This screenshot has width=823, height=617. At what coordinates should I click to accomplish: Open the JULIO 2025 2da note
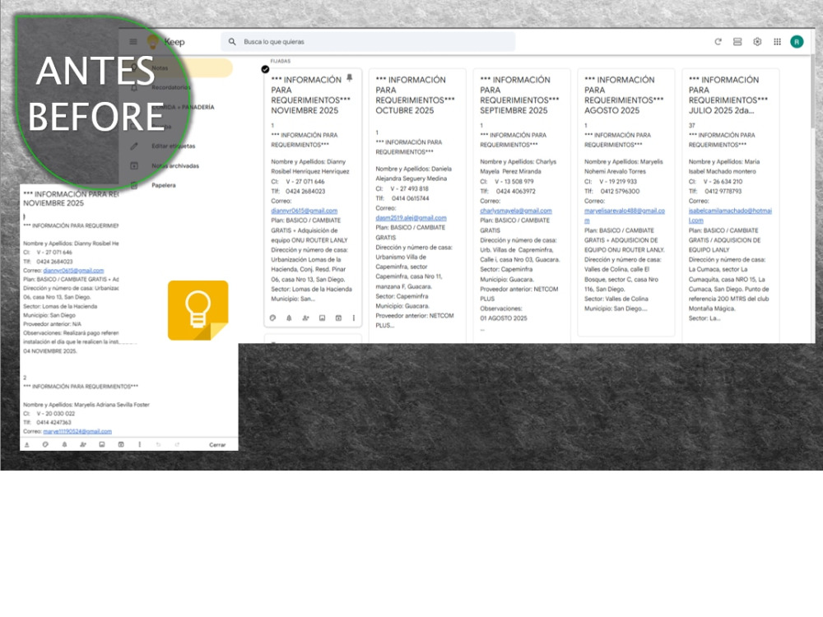(731, 206)
